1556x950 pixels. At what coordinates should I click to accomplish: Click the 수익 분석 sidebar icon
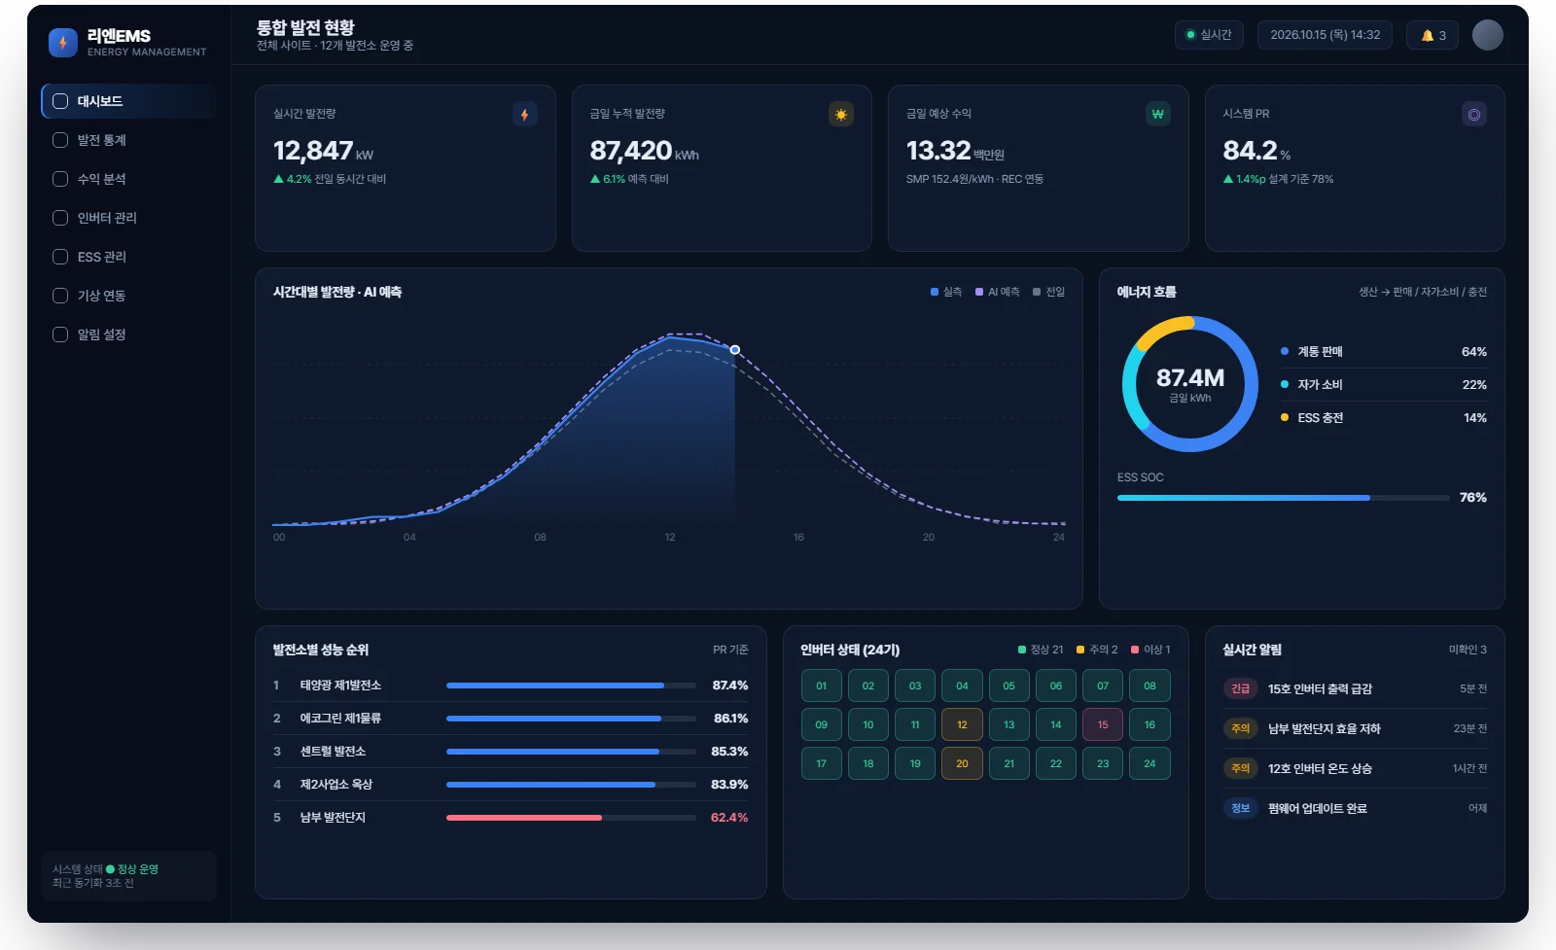pos(60,179)
